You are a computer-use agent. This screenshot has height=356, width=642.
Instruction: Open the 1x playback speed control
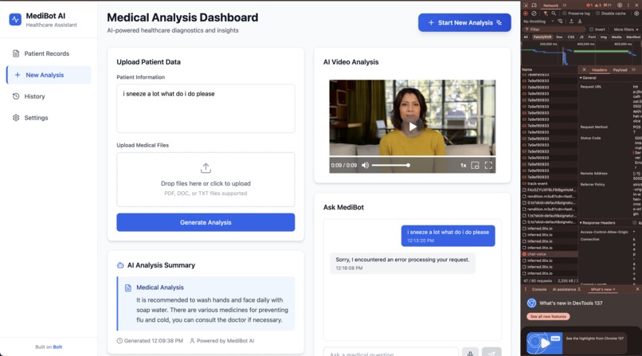(463, 166)
